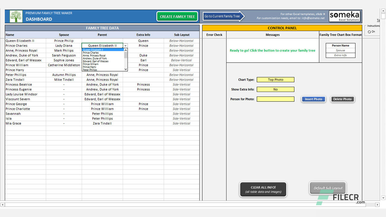
Task: Open the Show Extra Info dropdown
Action: coord(275,90)
